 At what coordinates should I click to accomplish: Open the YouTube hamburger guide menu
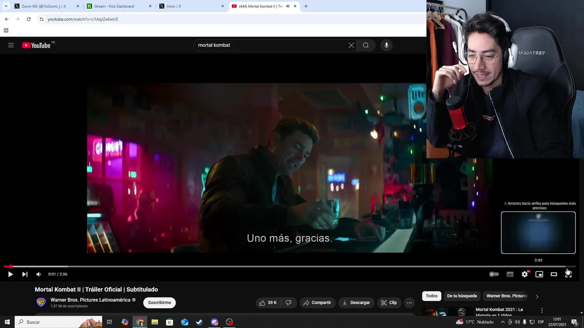(x=11, y=45)
